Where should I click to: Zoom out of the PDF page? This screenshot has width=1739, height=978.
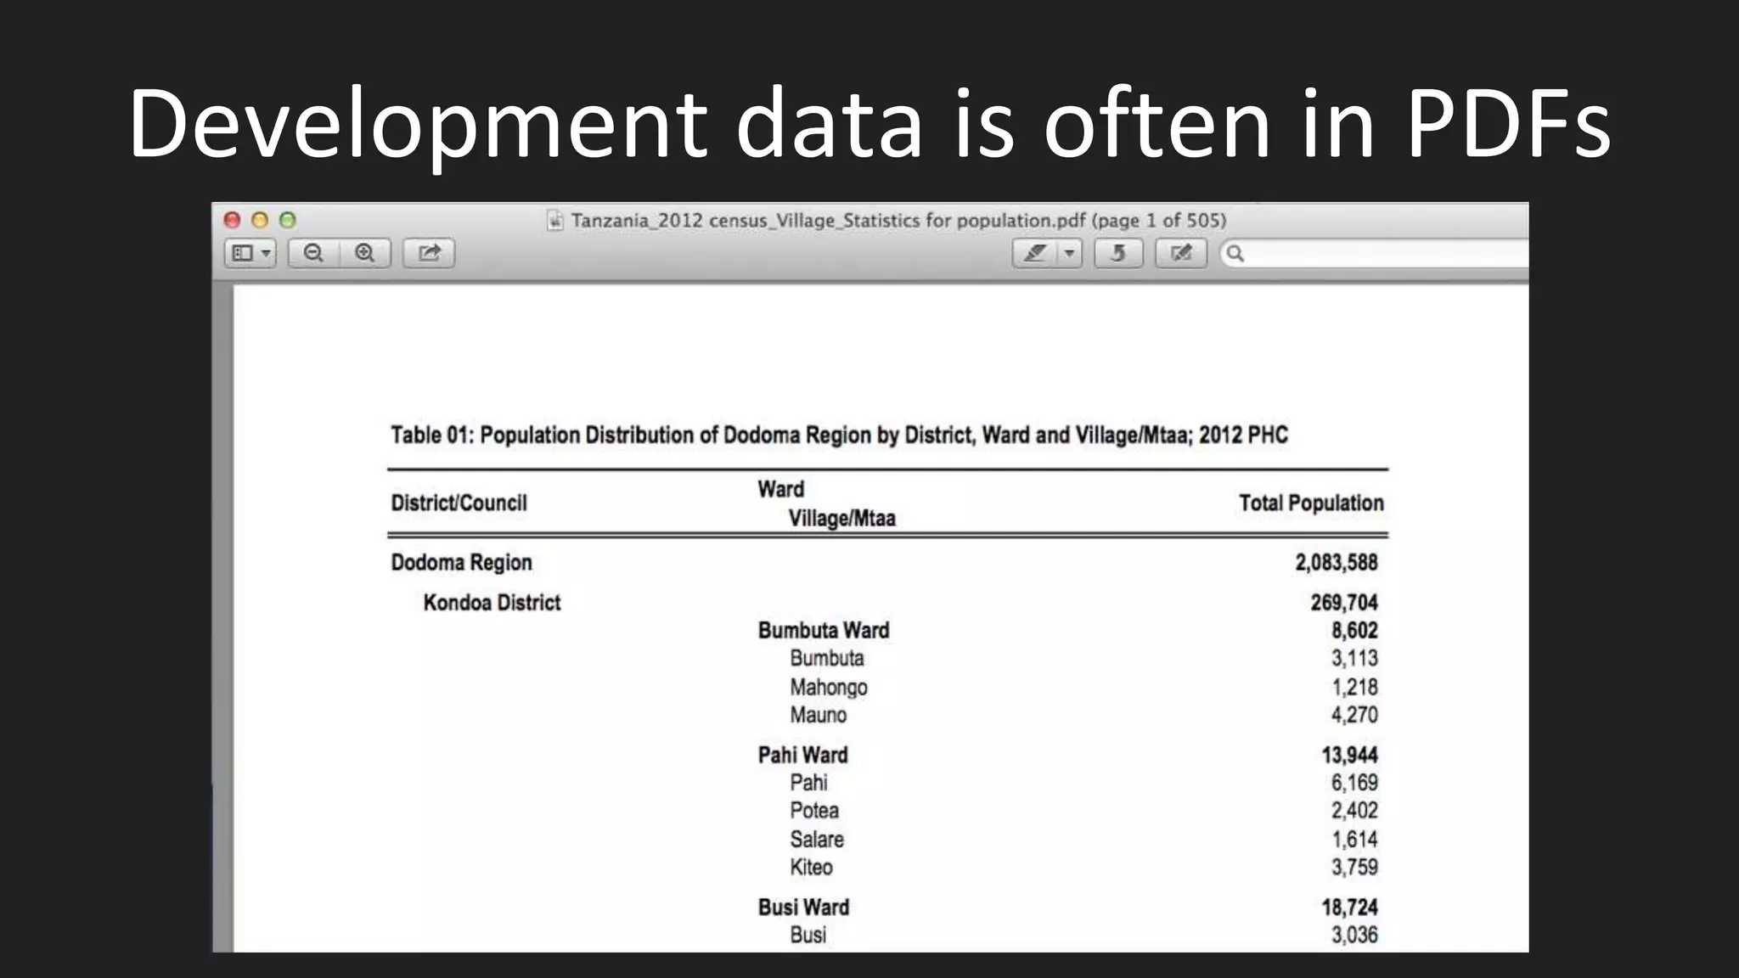[313, 253]
